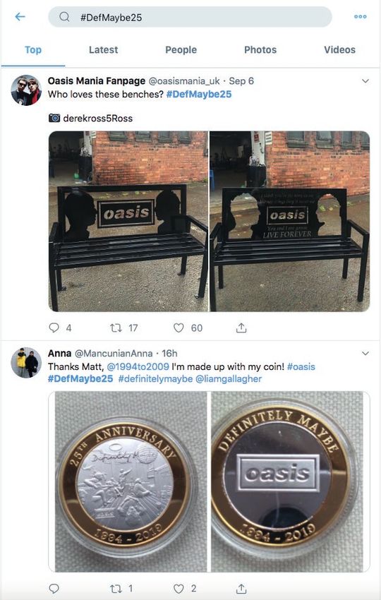Screen dimensions: 381x600
Task: Click the search magnifier icon
Action: [64, 17]
